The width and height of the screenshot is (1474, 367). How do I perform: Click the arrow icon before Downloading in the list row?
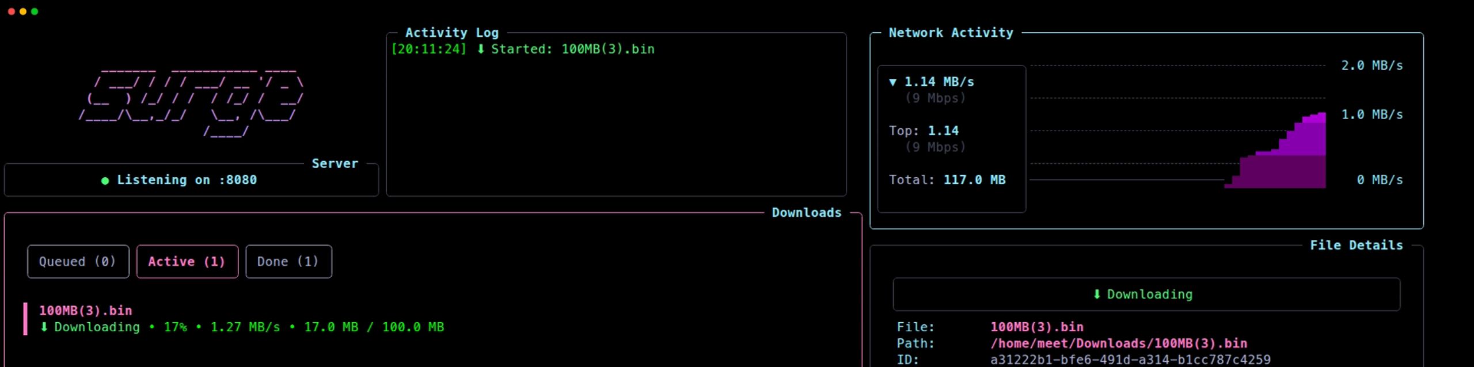(44, 327)
